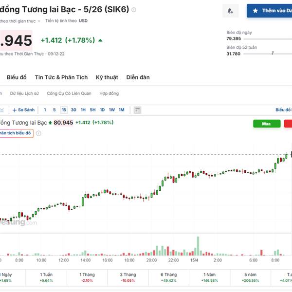
Task: Click the chart type icon at toolbar left
Action: pos(2,110)
